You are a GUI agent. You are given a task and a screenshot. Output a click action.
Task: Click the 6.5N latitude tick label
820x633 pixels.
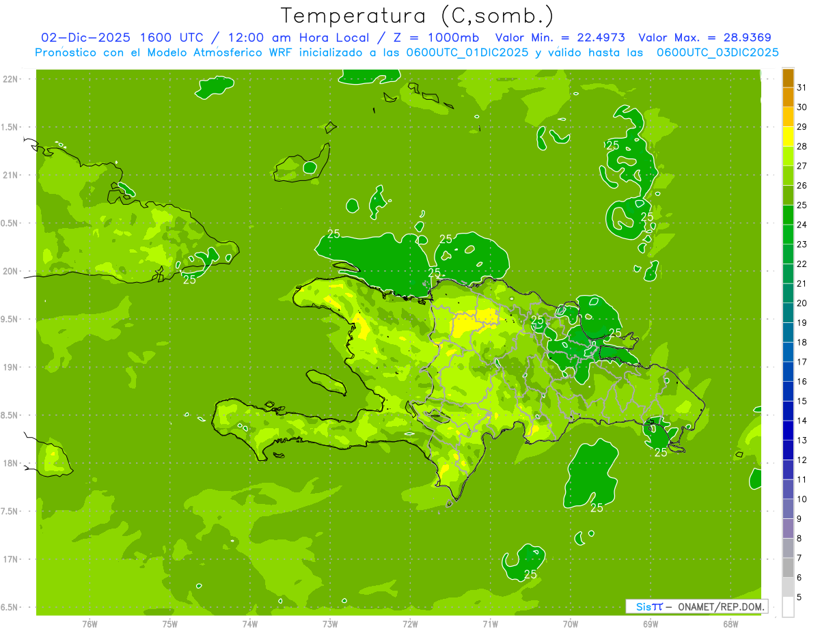[x=9, y=607]
